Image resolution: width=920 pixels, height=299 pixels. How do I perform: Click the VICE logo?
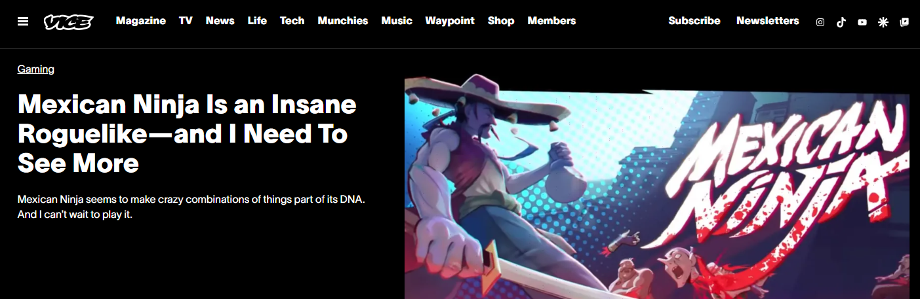click(68, 22)
